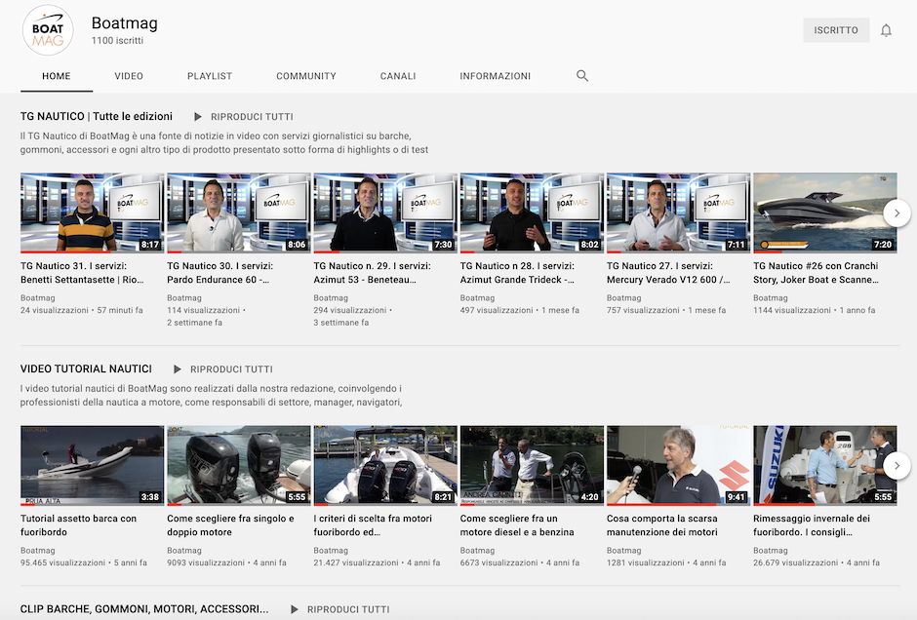The image size is (917, 620).
Task: Click title 'TG Nautico n. 29. I servizi: Azimut 53'
Action: pos(372,273)
